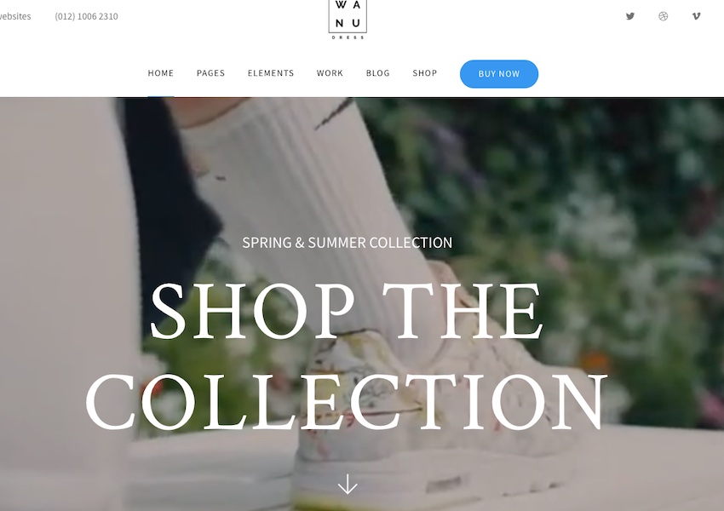
Task: Click the white down arrow in hero
Action: (x=348, y=484)
